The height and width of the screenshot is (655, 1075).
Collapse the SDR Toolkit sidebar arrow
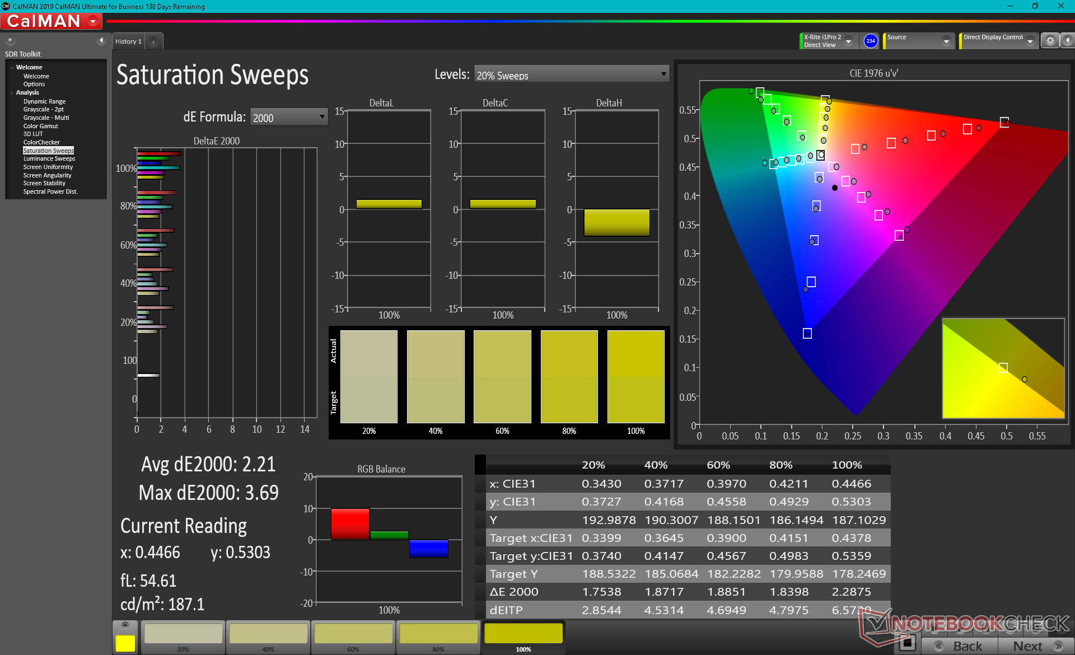[101, 40]
